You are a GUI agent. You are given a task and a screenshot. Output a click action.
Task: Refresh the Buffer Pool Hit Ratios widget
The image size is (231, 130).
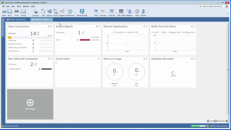[192, 26]
